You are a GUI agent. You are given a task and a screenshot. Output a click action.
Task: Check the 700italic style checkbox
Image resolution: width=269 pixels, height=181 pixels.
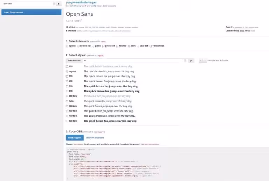coord(67,116)
